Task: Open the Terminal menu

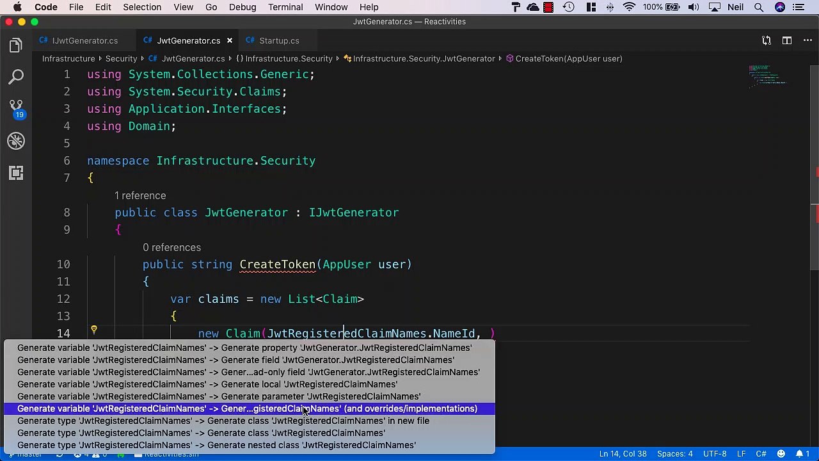Action: point(285,7)
